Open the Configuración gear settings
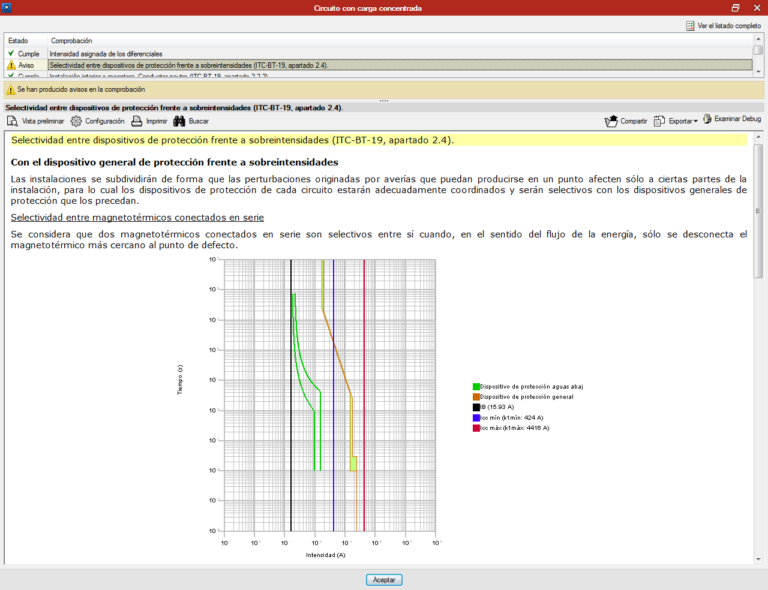 [98, 121]
